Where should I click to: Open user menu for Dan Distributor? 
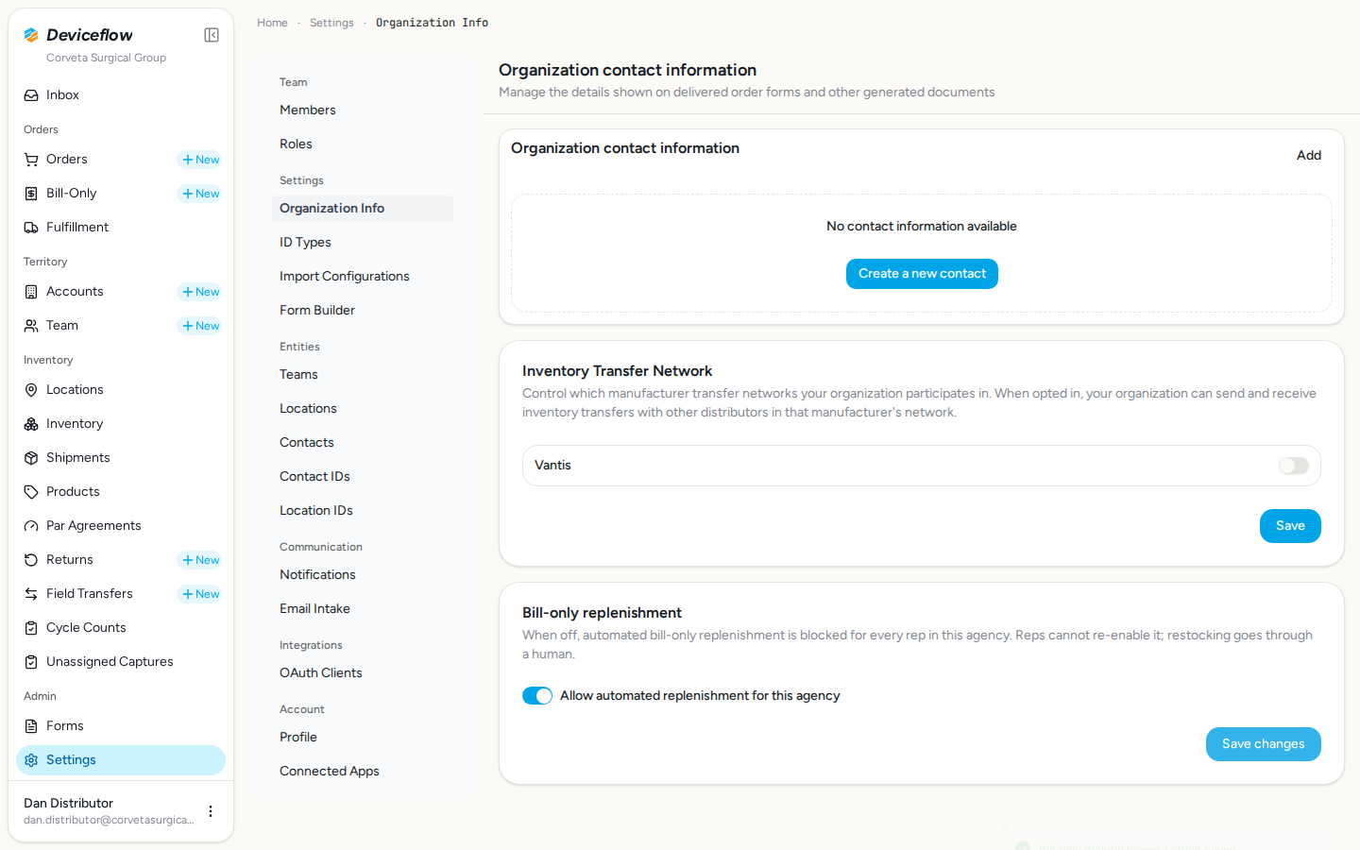pos(211,811)
